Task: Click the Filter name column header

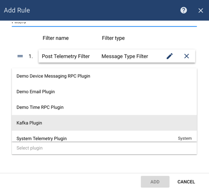Action: pyautogui.click(x=56, y=38)
